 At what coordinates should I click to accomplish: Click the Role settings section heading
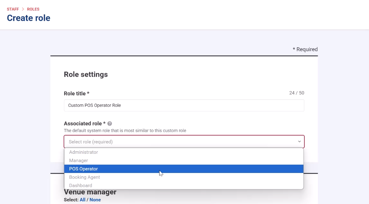pyautogui.click(x=86, y=75)
